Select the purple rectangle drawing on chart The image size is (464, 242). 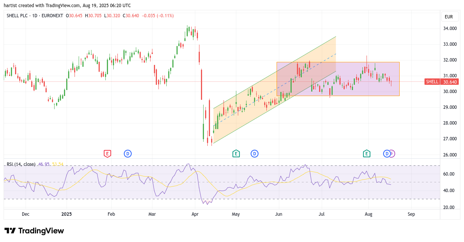tap(338, 79)
